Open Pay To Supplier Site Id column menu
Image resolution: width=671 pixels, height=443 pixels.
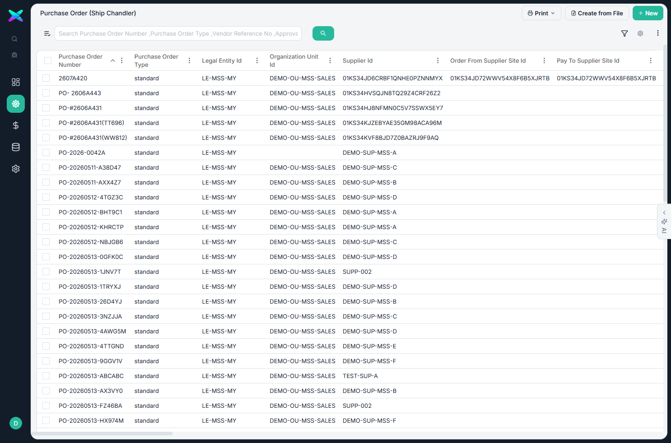(x=651, y=60)
